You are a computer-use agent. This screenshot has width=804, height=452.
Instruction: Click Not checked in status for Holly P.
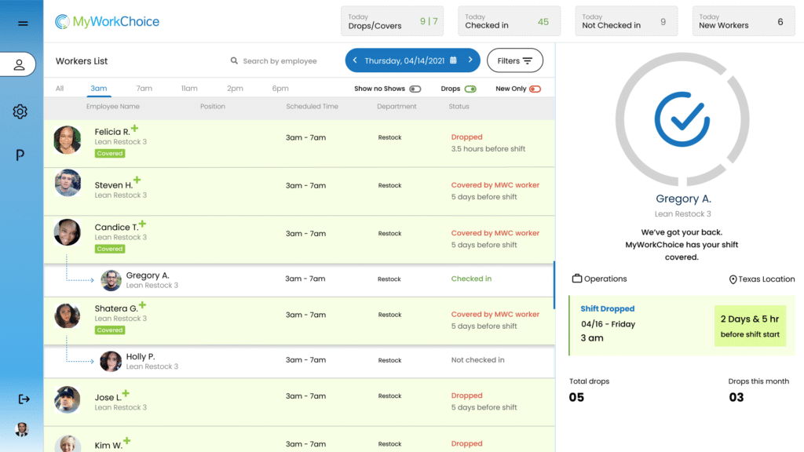tap(477, 359)
